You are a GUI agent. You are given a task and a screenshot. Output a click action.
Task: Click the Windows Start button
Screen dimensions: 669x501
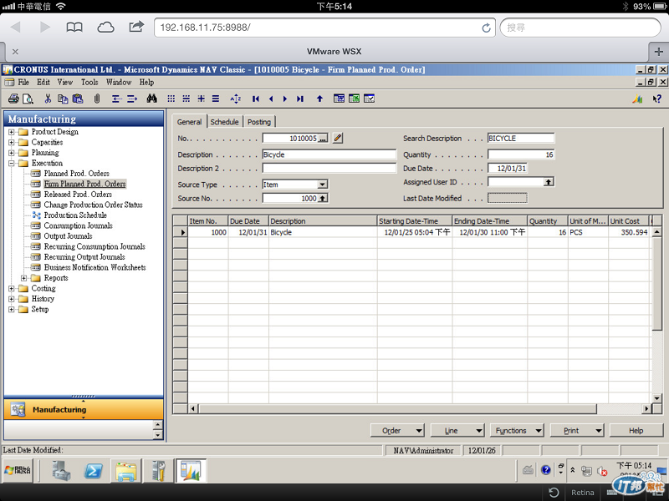click(18, 470)
